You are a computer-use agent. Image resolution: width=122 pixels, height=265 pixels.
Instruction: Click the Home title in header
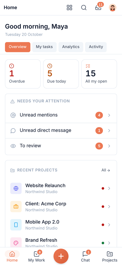pyautogui.click(x=10, y=8)
